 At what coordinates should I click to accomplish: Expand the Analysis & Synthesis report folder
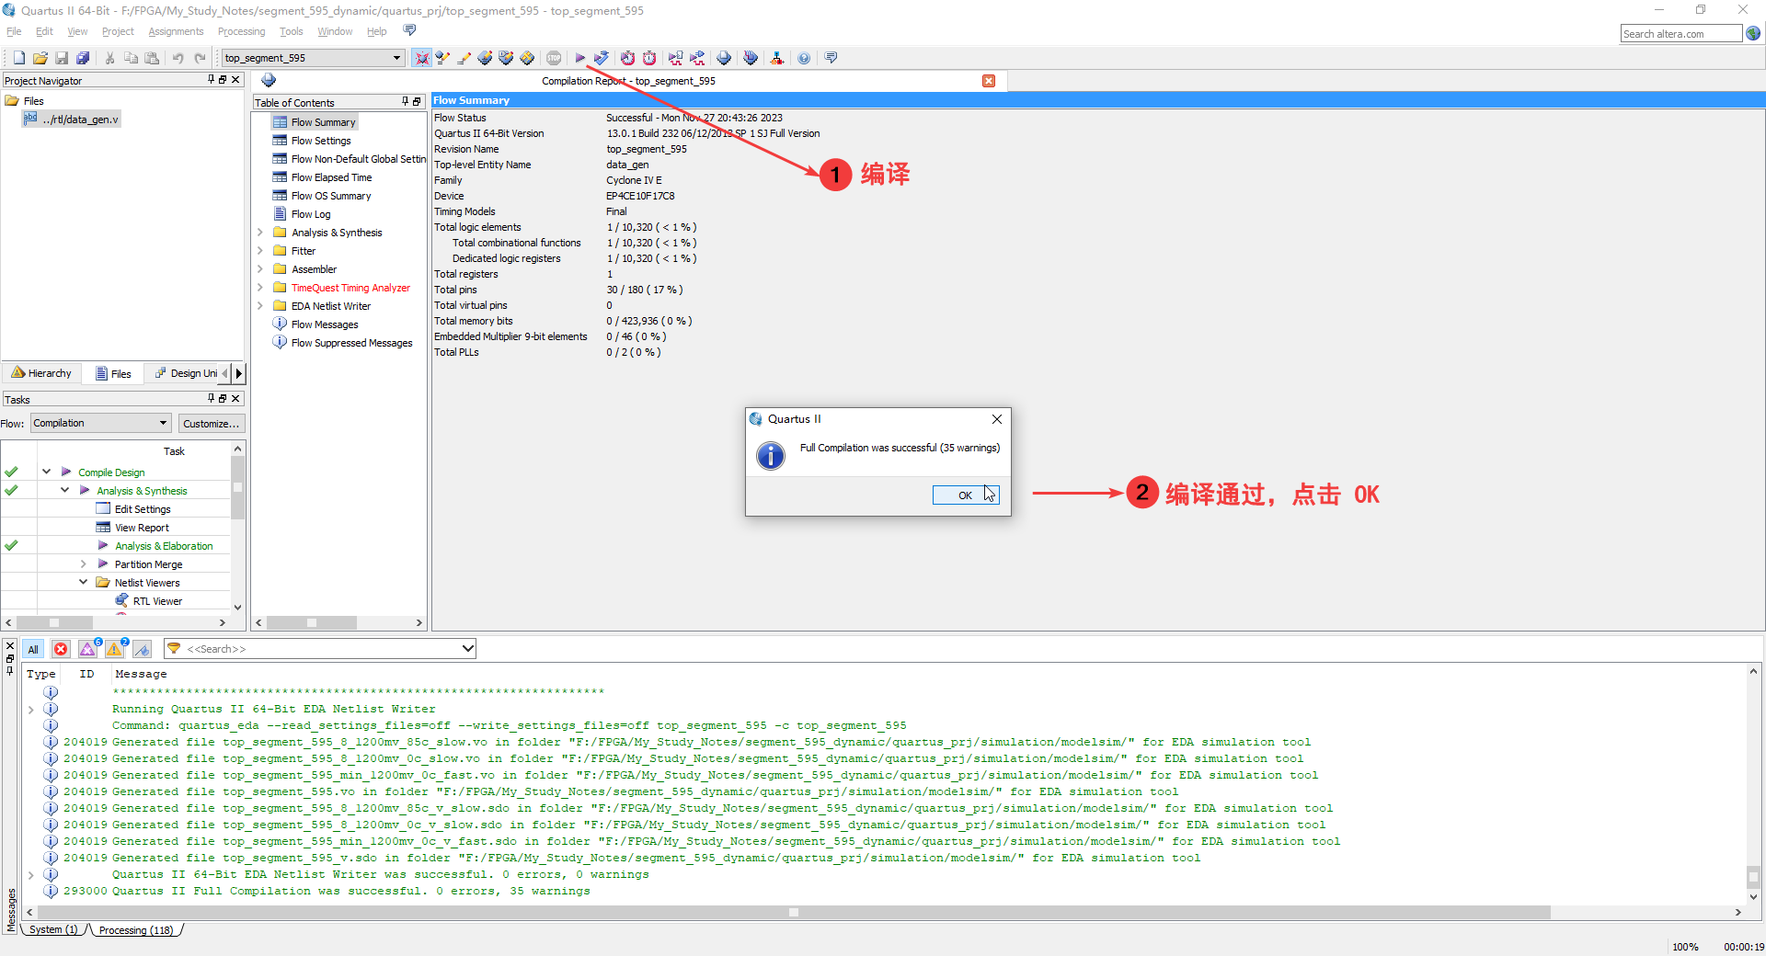[x=260, y=233]
